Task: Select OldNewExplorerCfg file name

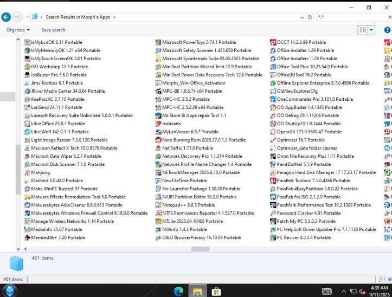Action: [x=297, y=91]
